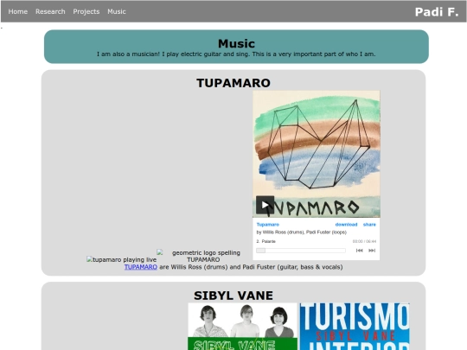Go to the Research page
The image size is (467, 350).
pos(50,11)
